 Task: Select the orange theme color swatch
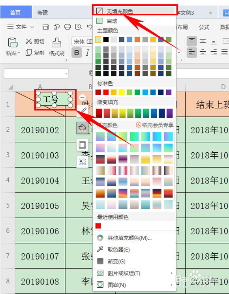[x=137, y=39]
